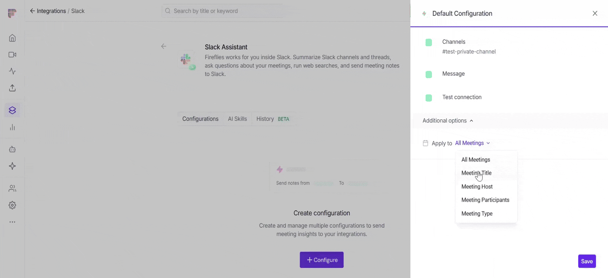
Task: Open the Message step
Action: (453, 74)
